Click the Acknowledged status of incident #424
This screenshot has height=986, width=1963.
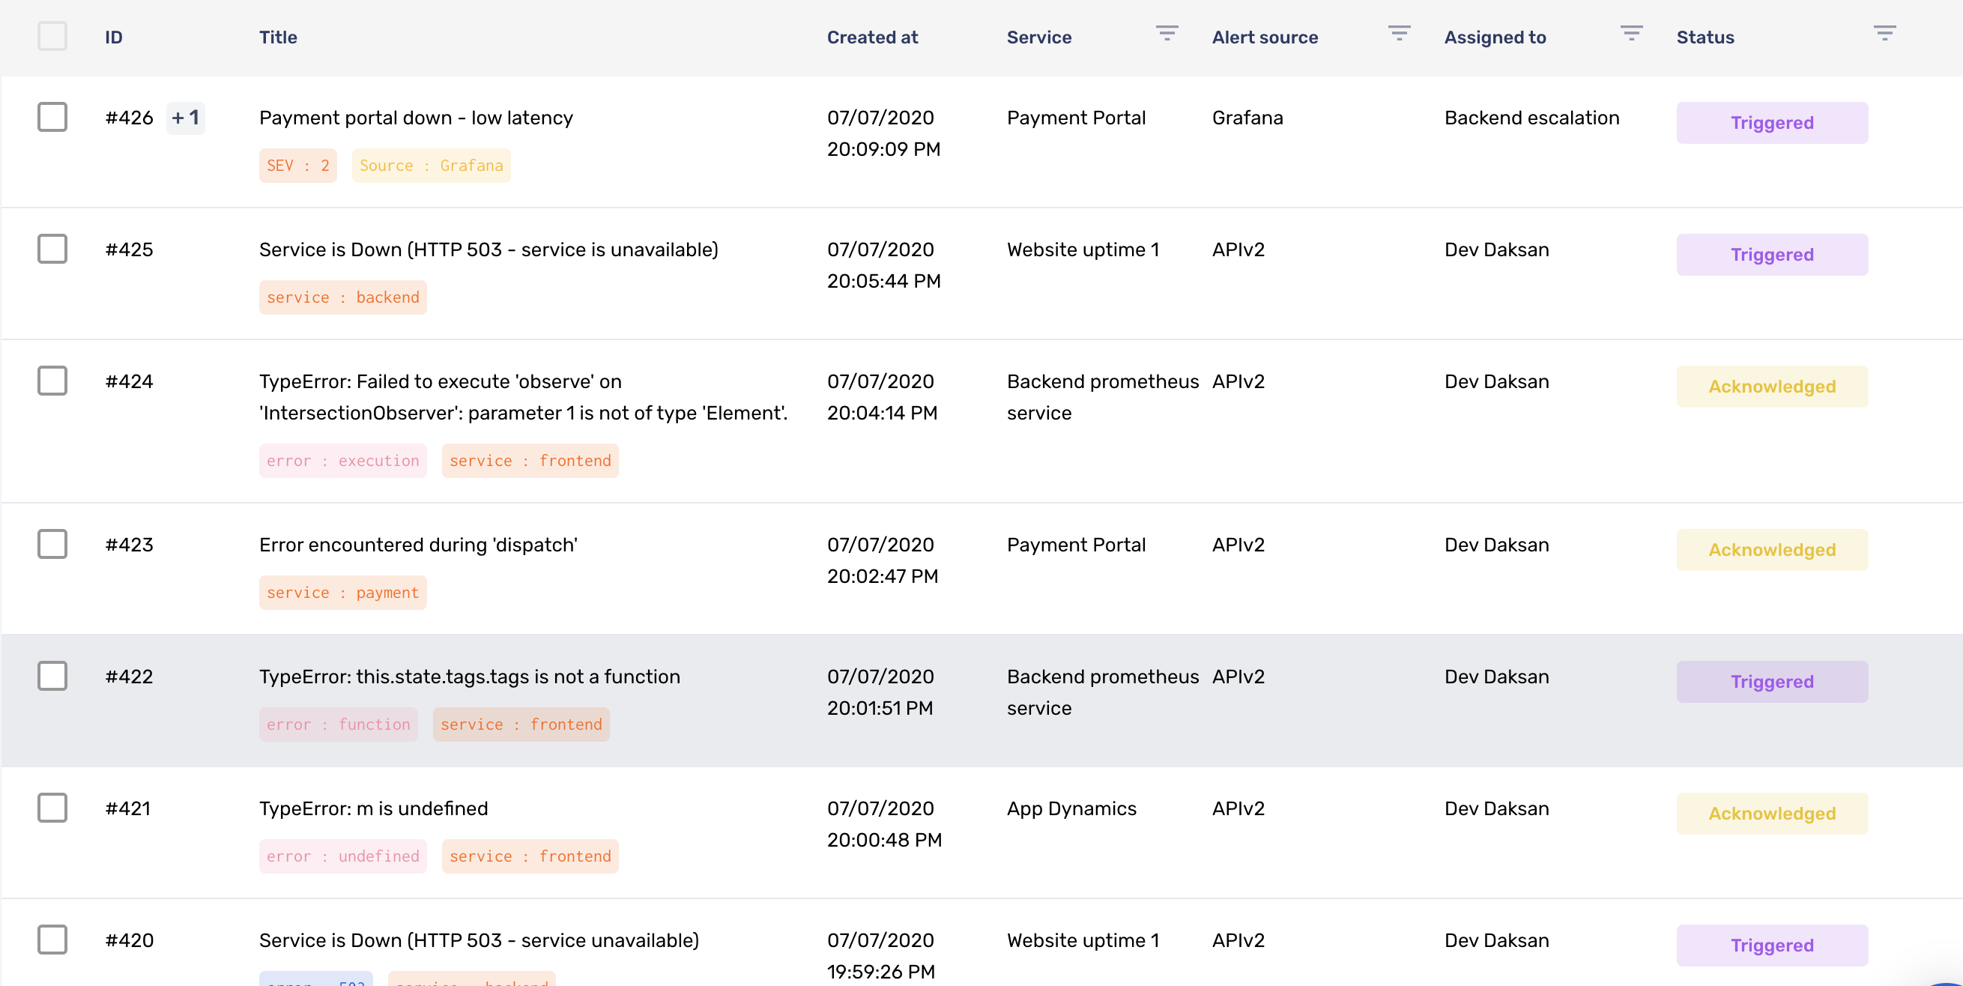(1771, 387)
